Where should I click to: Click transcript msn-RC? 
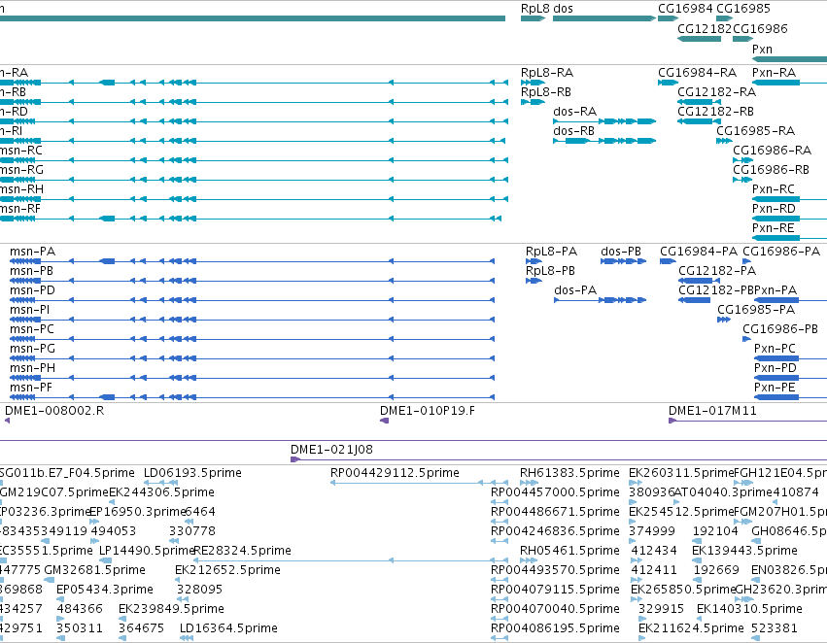21,151
